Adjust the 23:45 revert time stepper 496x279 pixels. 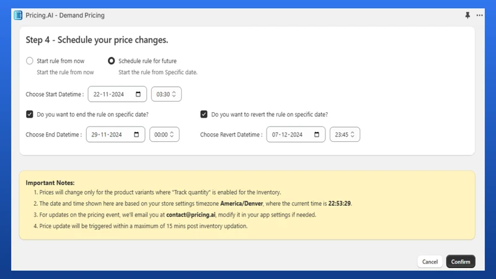click(x=352, y=135)
